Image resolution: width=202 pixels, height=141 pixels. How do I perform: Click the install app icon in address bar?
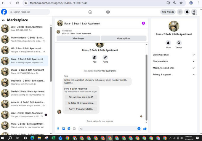coord(168,3)
